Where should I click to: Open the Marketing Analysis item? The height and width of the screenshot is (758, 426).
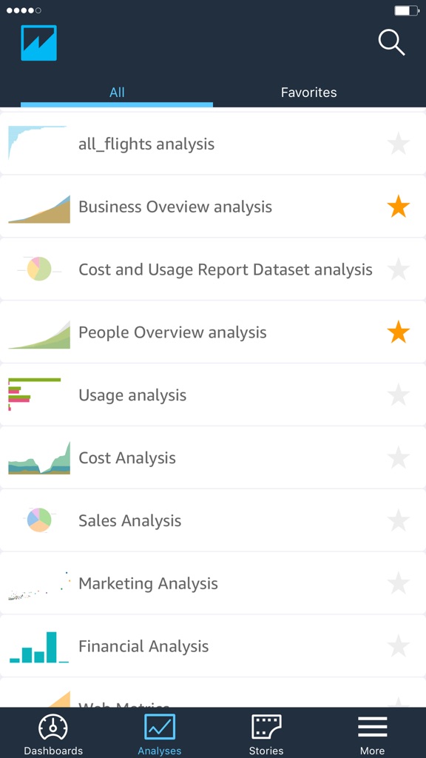[x=148, y=583]
